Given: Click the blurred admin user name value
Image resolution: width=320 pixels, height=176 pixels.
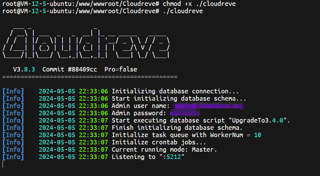Looking at the screenshot, I should tap(208, 106).
